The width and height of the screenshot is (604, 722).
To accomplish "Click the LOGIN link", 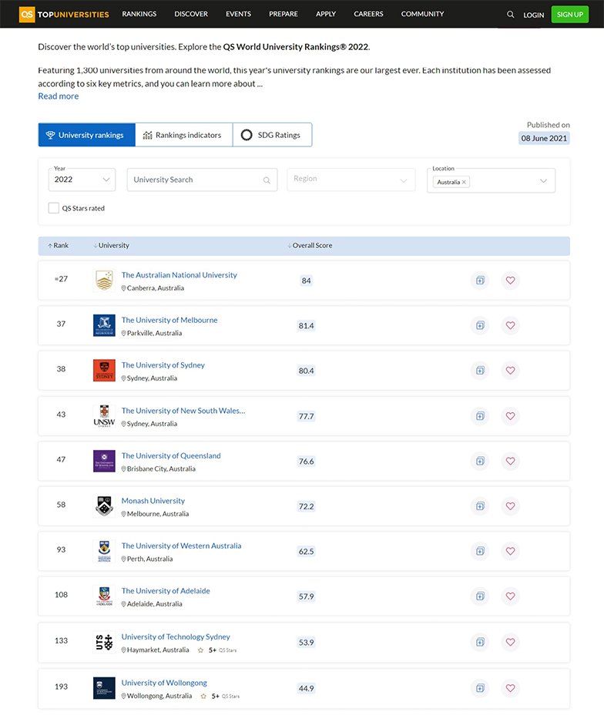I will (x=534, y=15).
